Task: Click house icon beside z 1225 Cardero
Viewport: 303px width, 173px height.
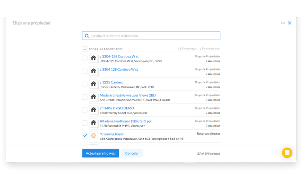Action: [93, 84]
